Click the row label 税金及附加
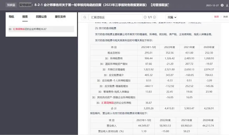The height and width of the screenshot is (135, 229). click(114, 53)
